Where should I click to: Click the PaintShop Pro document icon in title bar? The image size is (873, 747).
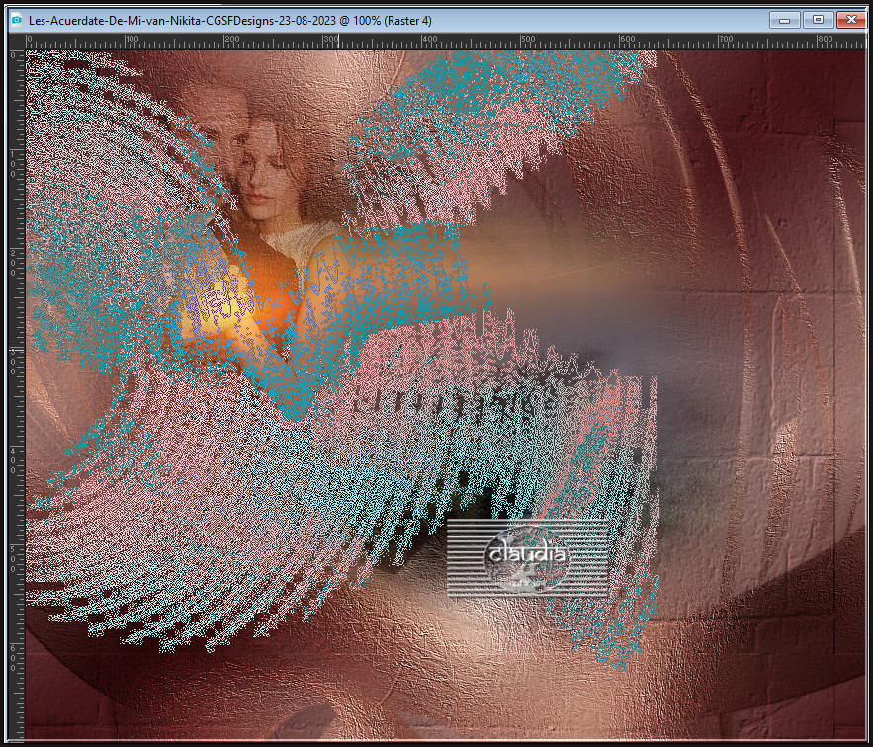tap(17, 20)
